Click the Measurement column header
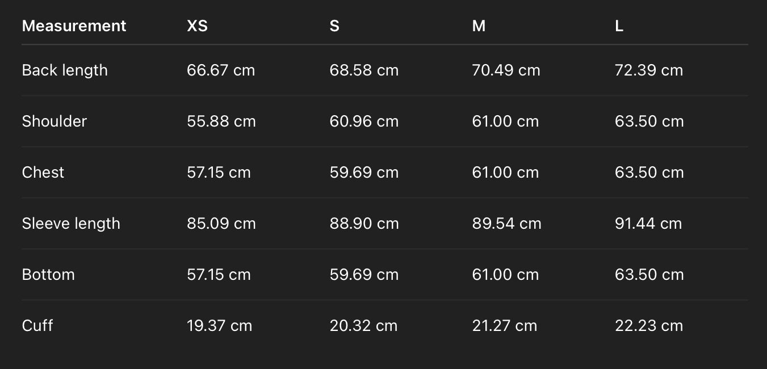Screen dimensions: 767x369 coord(74,26)
